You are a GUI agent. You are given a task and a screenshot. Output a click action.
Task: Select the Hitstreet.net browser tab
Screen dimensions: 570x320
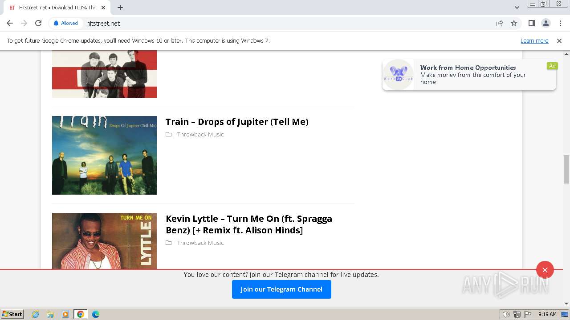pyautogui.click(x=57, y=8)
